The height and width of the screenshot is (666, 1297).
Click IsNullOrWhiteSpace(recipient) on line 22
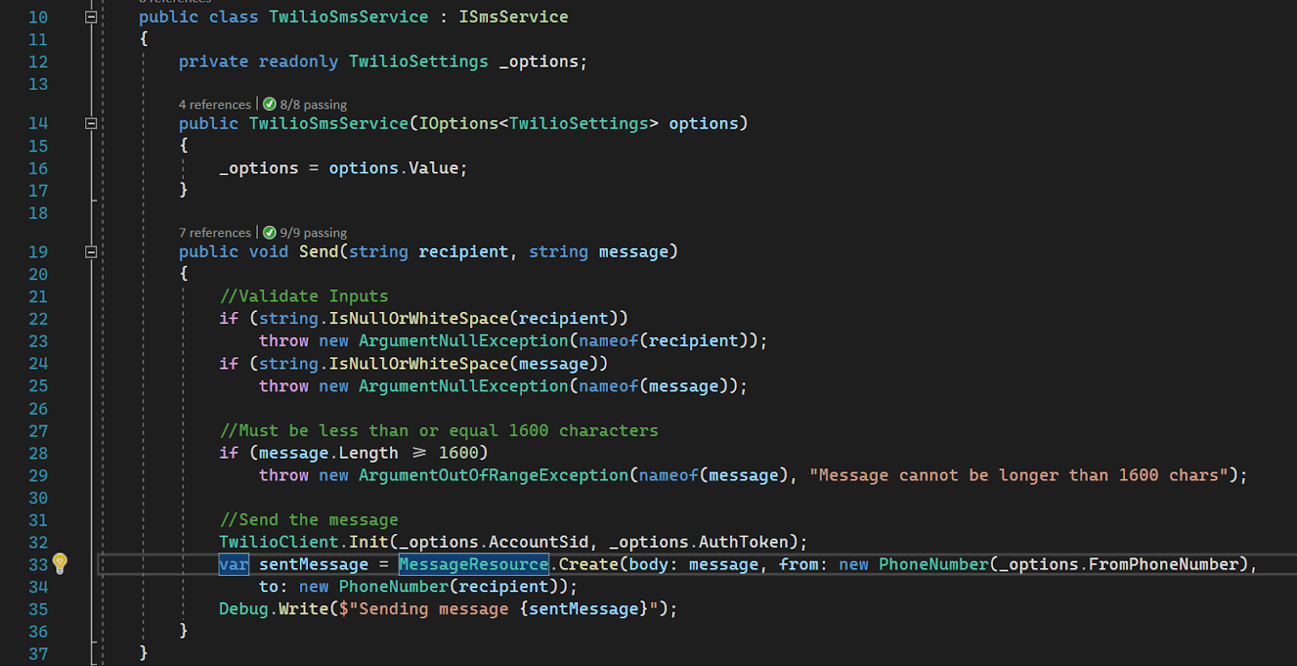coord(473,318)
